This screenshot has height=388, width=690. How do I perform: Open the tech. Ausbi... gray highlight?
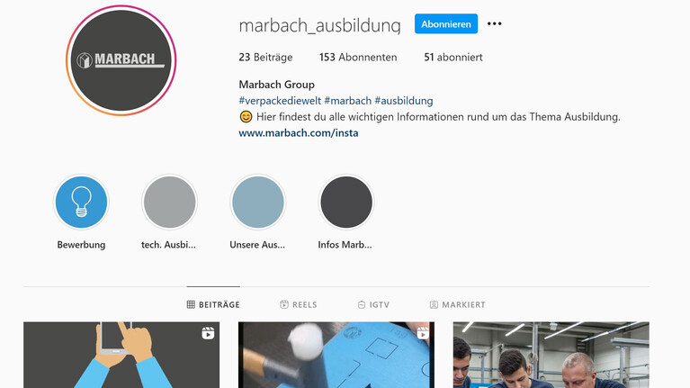click(169, 203)
